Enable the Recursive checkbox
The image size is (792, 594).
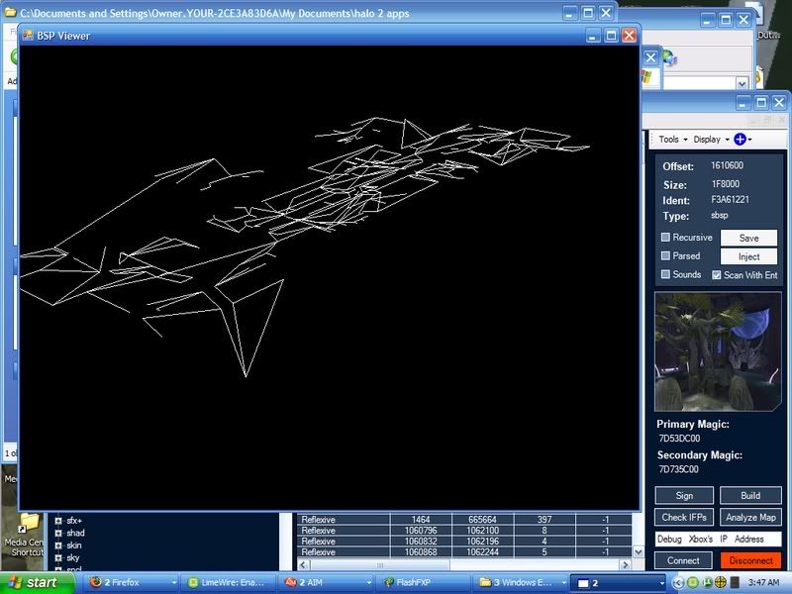click(665, 237)
